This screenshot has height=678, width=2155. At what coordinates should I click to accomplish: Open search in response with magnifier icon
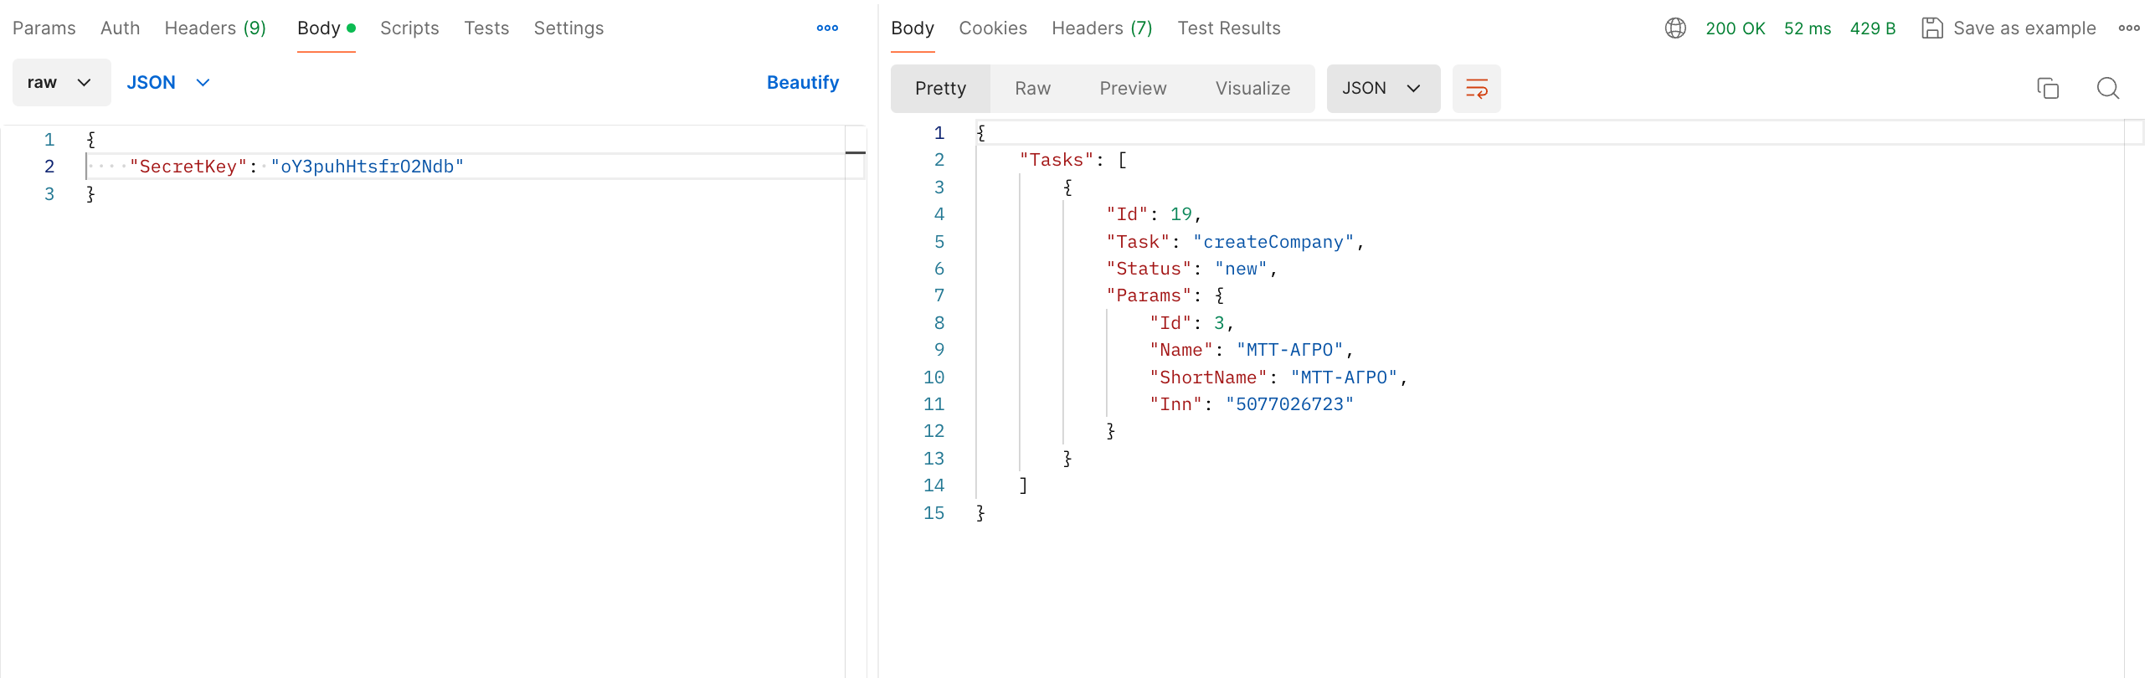(x=2107, y=89)
